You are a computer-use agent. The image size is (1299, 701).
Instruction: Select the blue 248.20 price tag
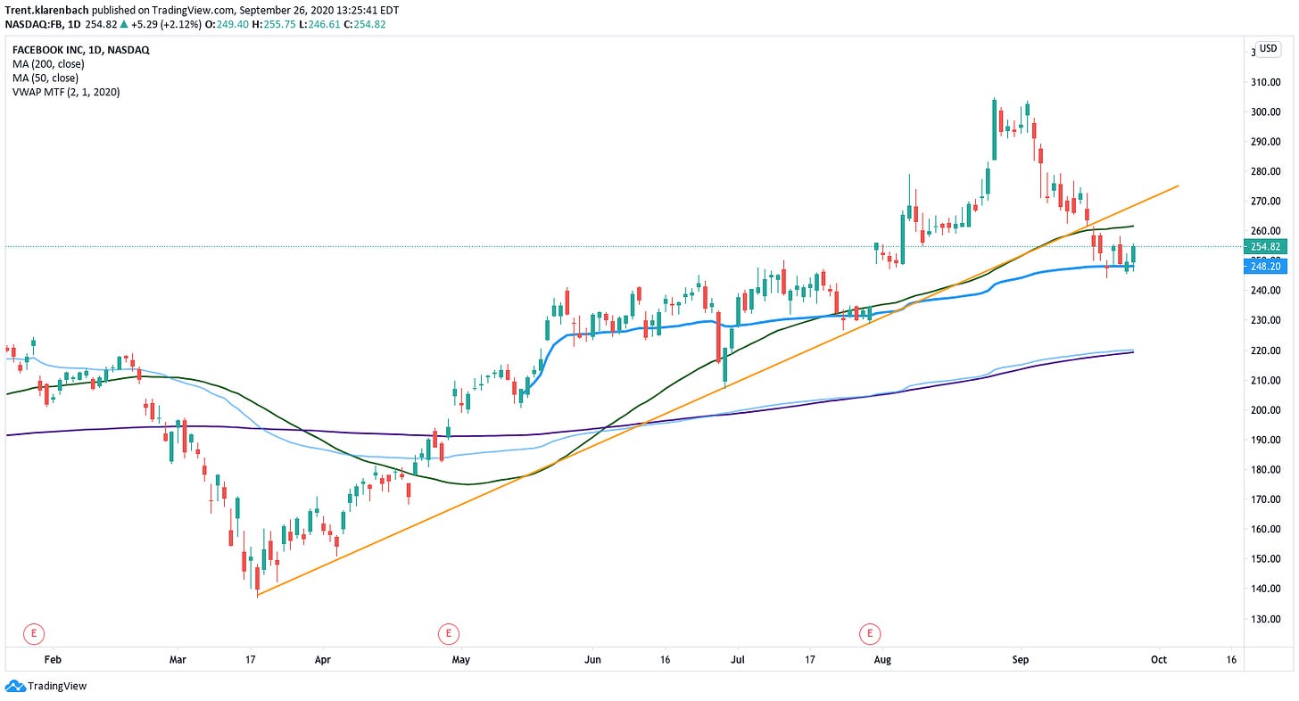click(x=1266, y=266)
